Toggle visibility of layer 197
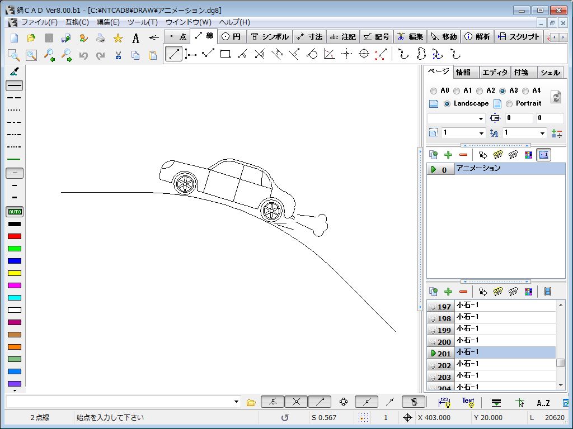Image resolution: width=573 pixels, height=429 pixels. (432, 307)
